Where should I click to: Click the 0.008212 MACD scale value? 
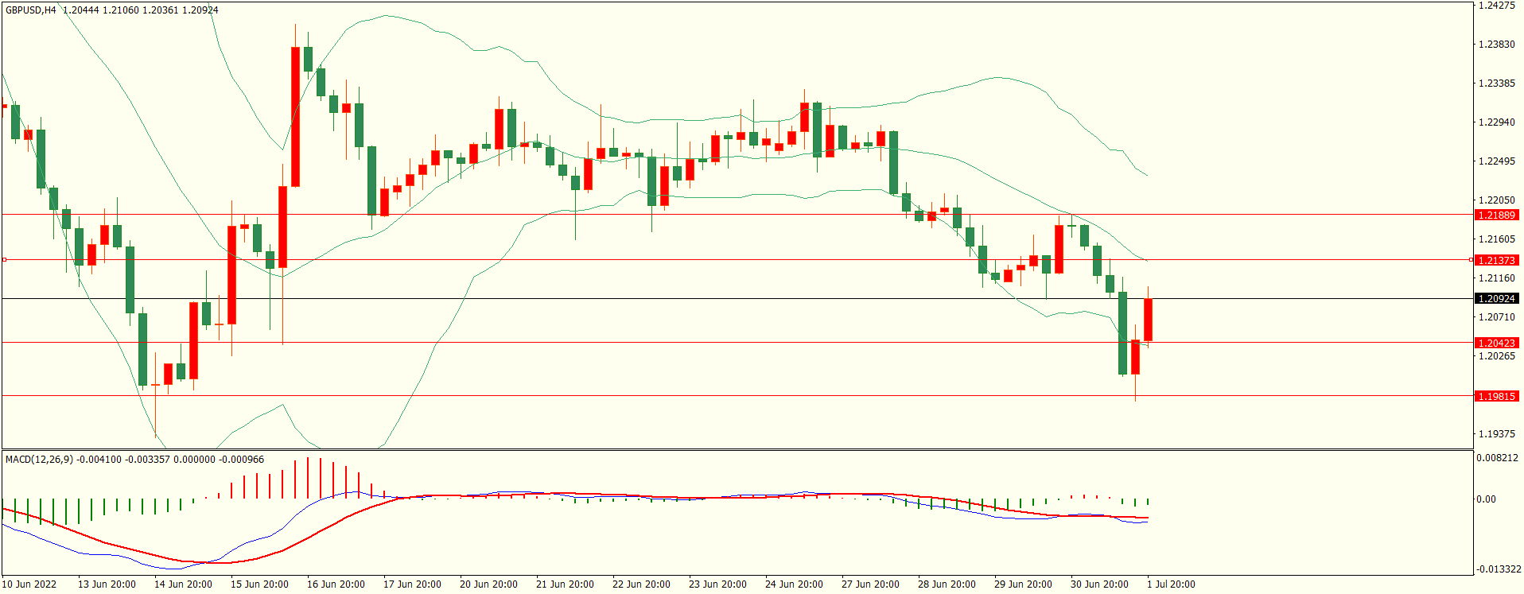point(1497,458)
